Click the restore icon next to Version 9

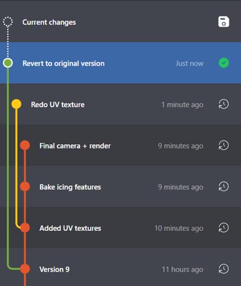point(223,269)
